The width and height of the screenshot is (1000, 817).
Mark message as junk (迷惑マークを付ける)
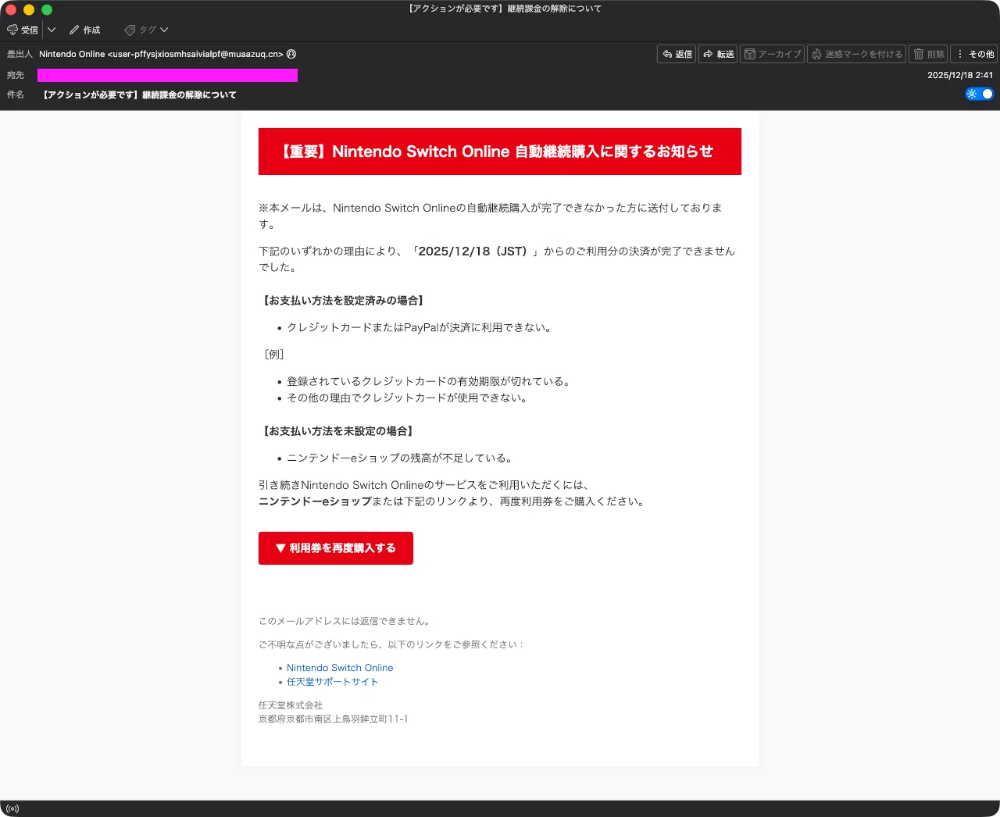click(856, 54)
